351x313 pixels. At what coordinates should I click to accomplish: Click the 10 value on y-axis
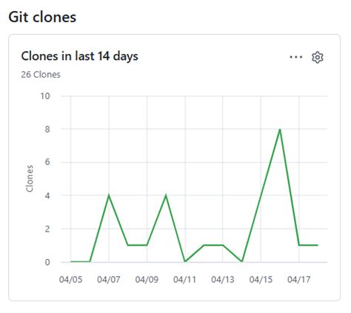coord(45,96)
